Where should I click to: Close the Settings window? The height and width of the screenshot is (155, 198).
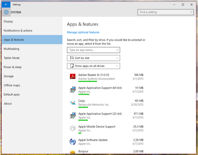point(191,5)
